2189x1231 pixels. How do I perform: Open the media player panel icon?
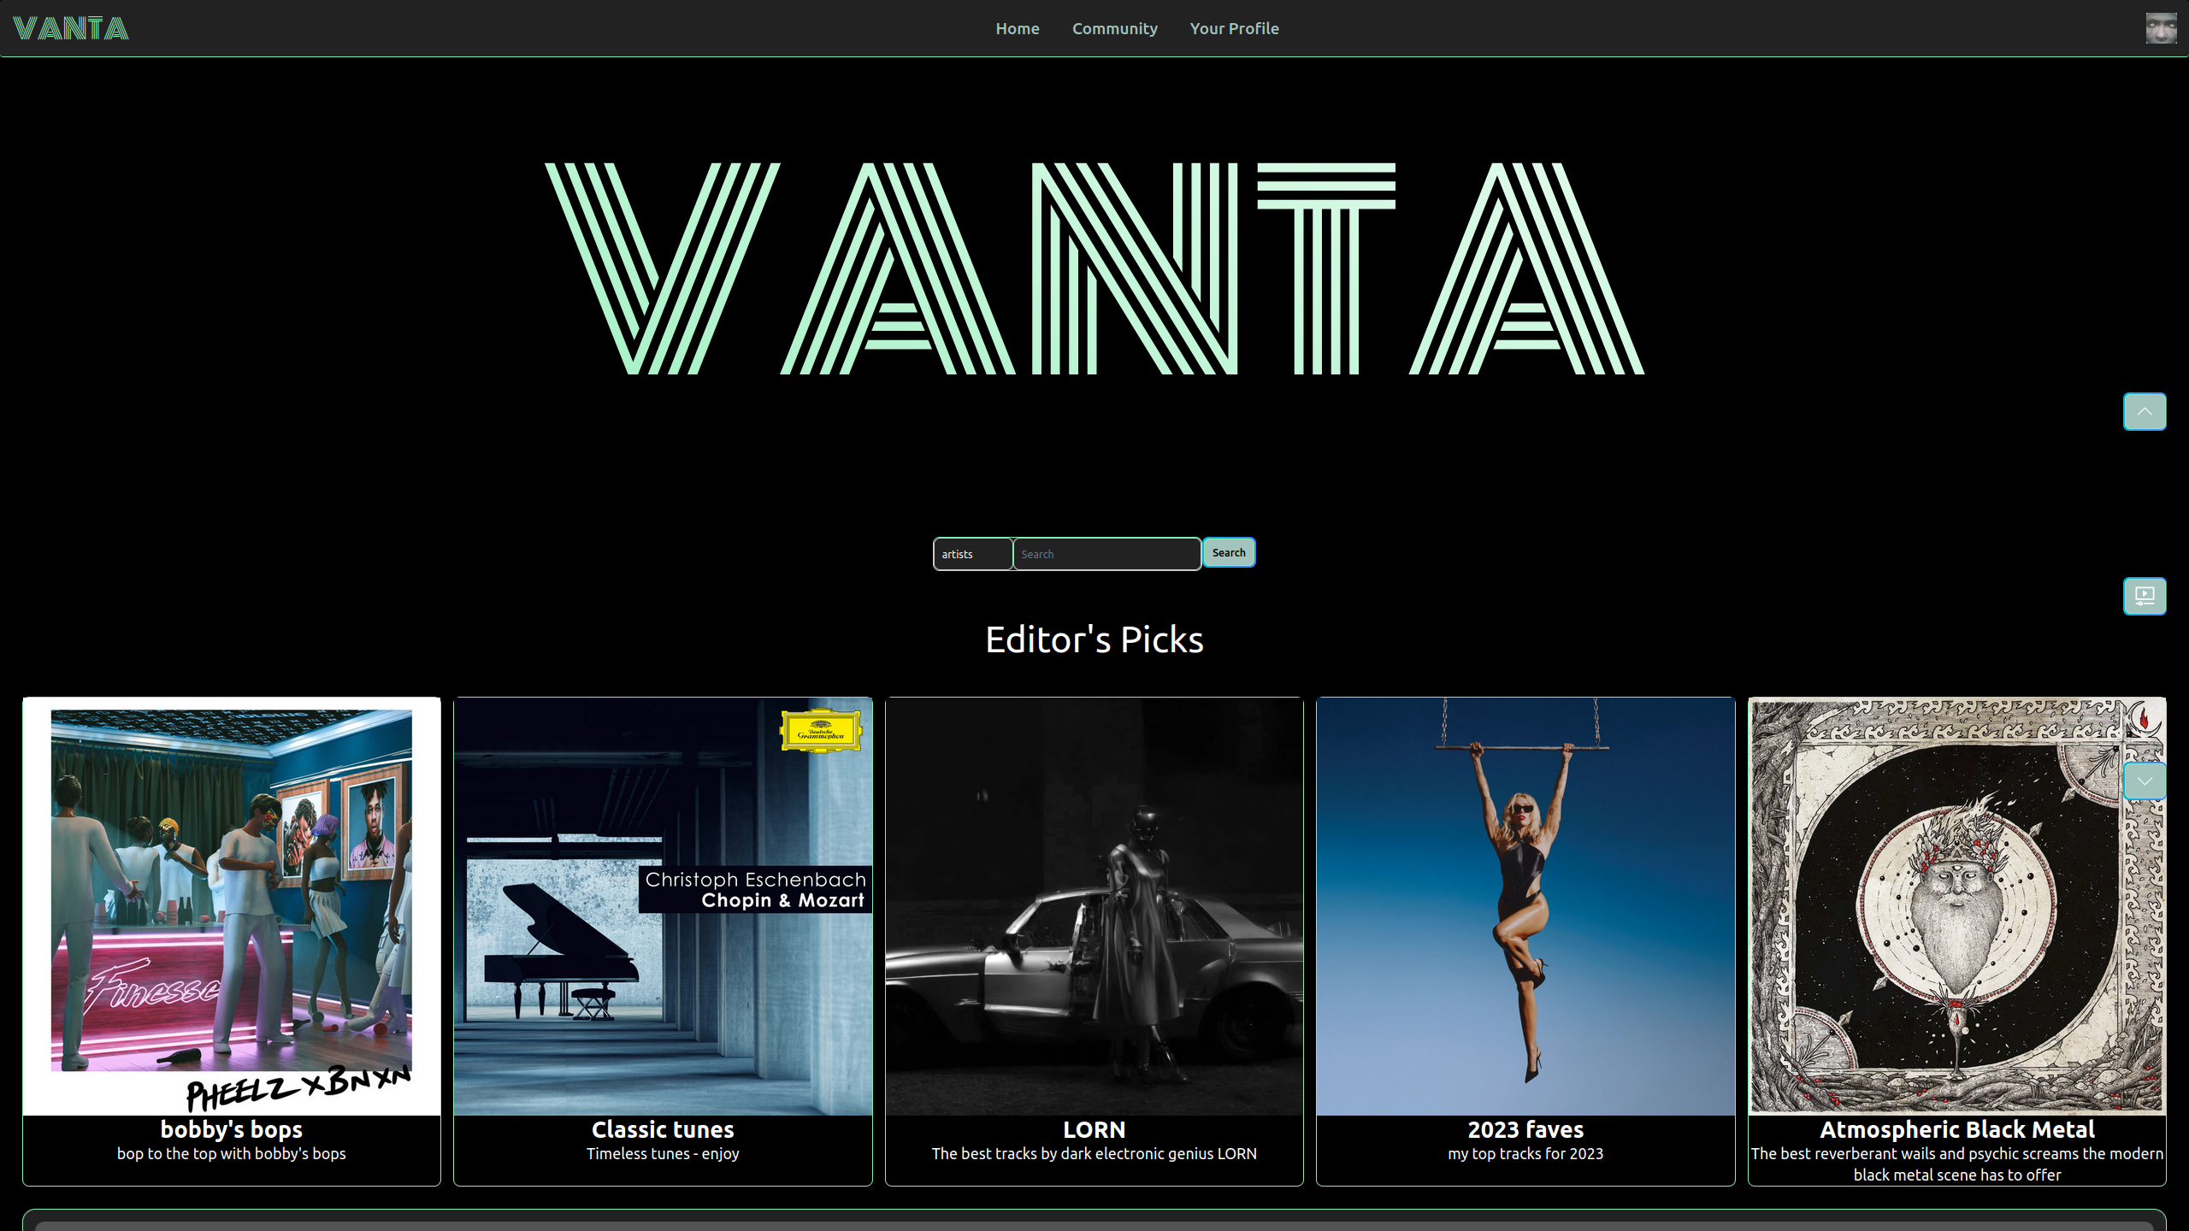[x=2144, y=596]
